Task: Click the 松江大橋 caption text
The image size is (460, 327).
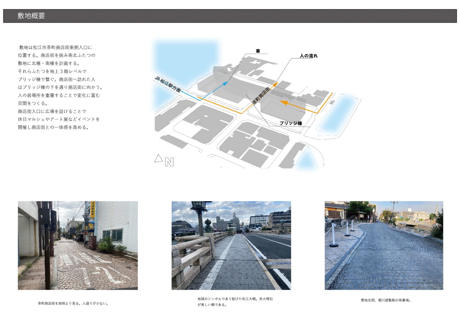Action: point(235,302)
